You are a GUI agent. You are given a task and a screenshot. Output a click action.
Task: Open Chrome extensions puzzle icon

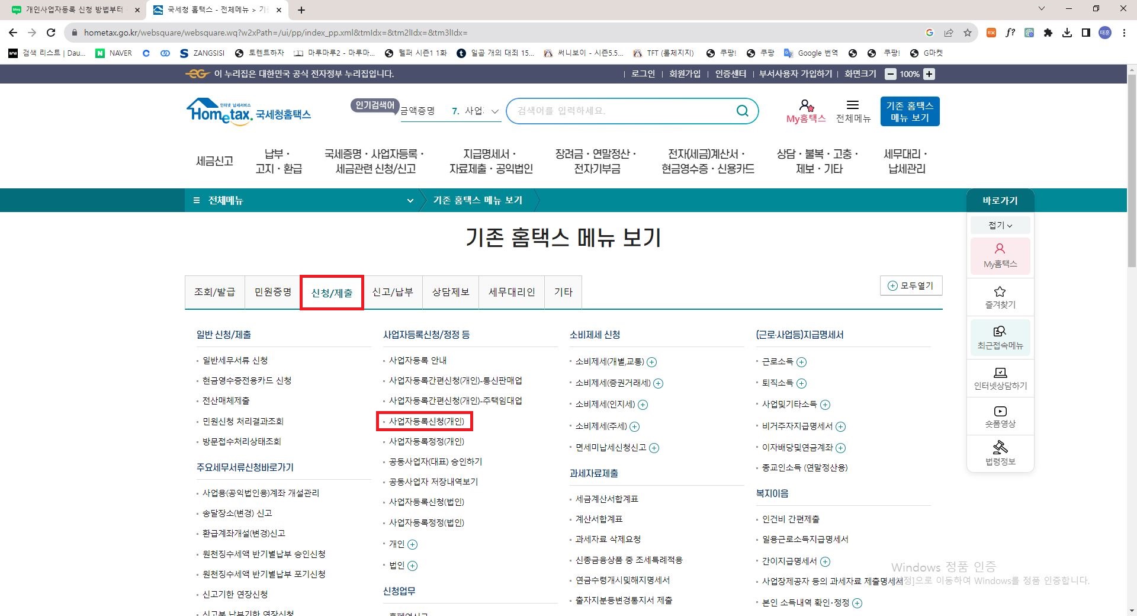(x=1048, y=33)
